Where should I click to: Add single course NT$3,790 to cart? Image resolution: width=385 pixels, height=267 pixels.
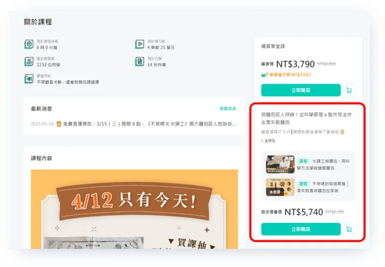(x=349, y=90)
